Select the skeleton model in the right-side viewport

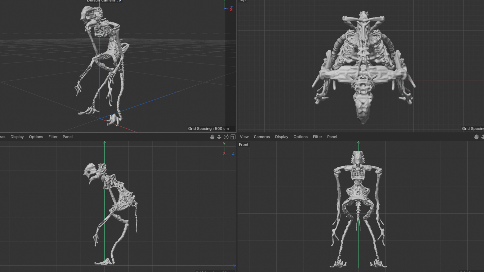tap(110, 214)
